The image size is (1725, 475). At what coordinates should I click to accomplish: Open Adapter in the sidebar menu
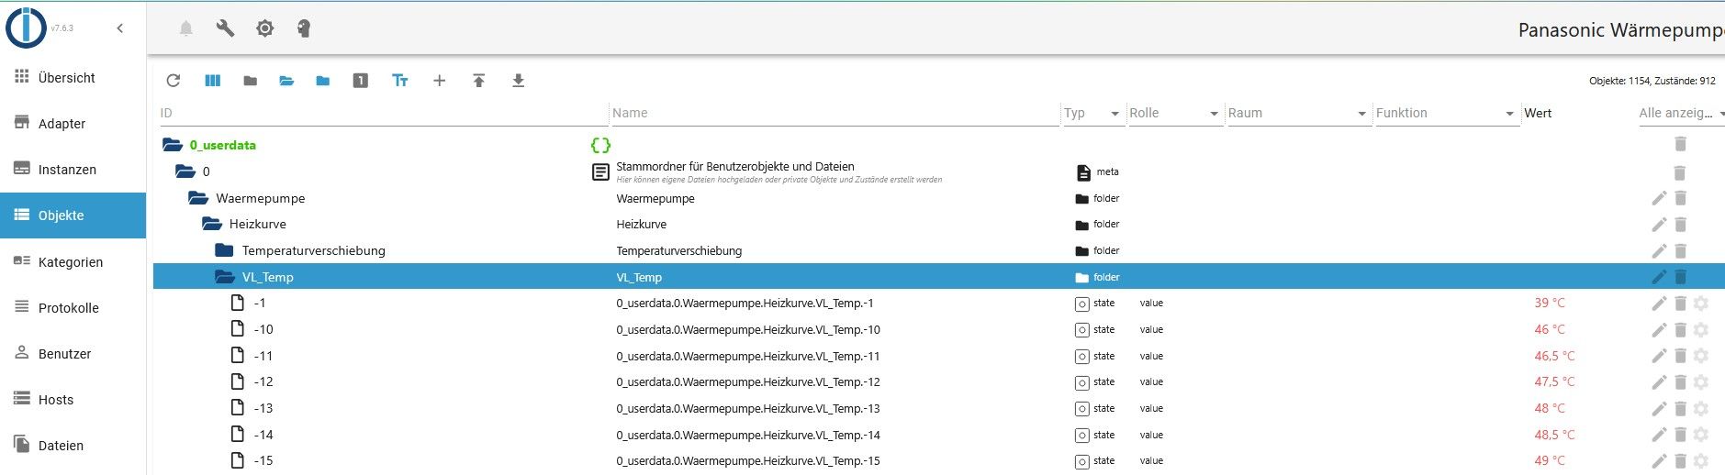pos(62,124)
